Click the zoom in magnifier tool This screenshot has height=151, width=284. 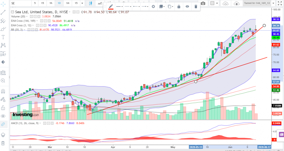click(3, 81)
